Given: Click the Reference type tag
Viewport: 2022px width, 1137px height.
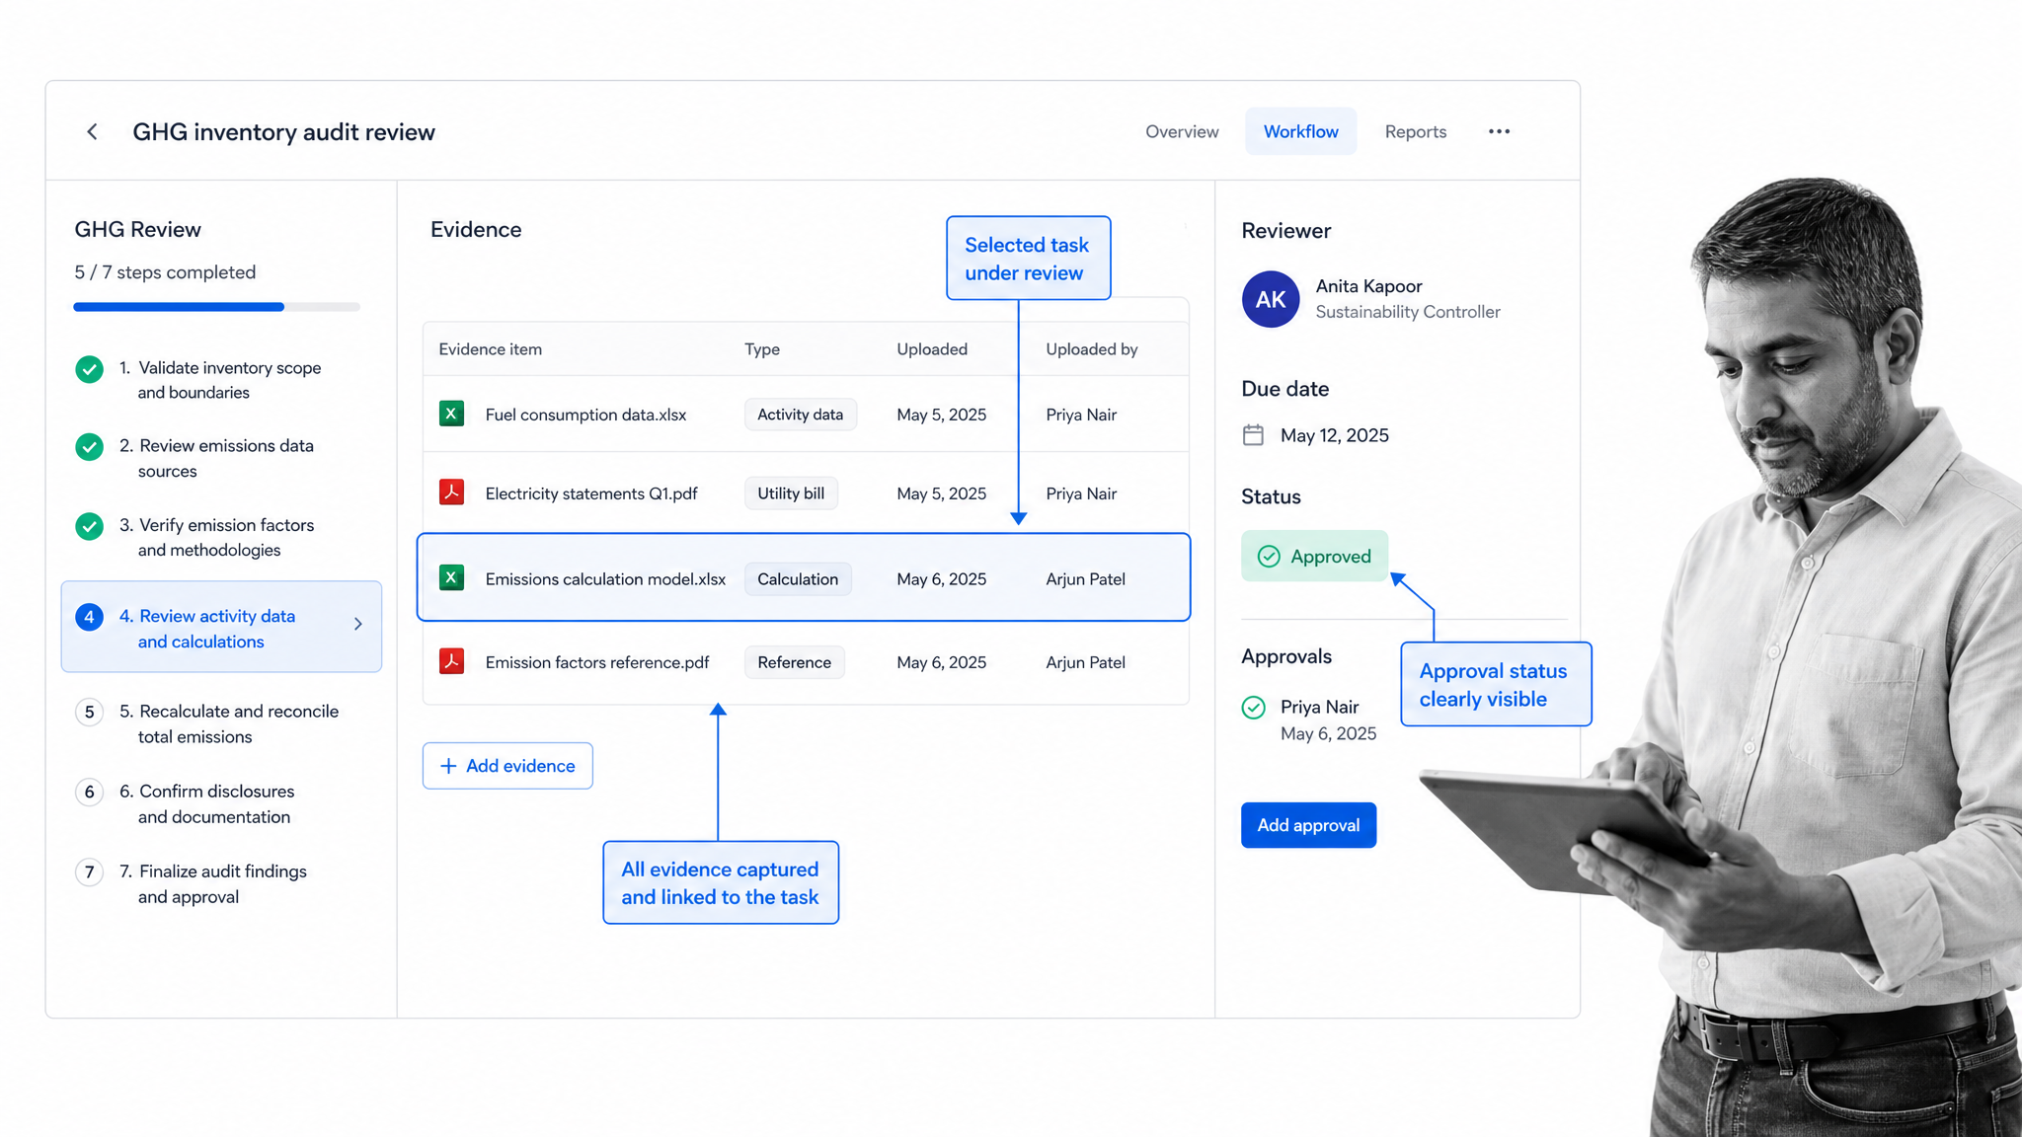Looking at the screenshot, I should (794, 662).
